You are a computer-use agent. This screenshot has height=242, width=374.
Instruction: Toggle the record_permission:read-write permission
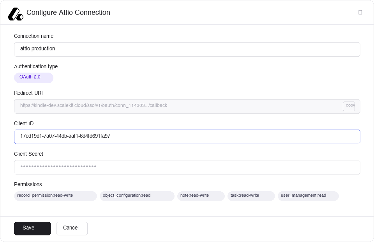(x=55, y=196)
